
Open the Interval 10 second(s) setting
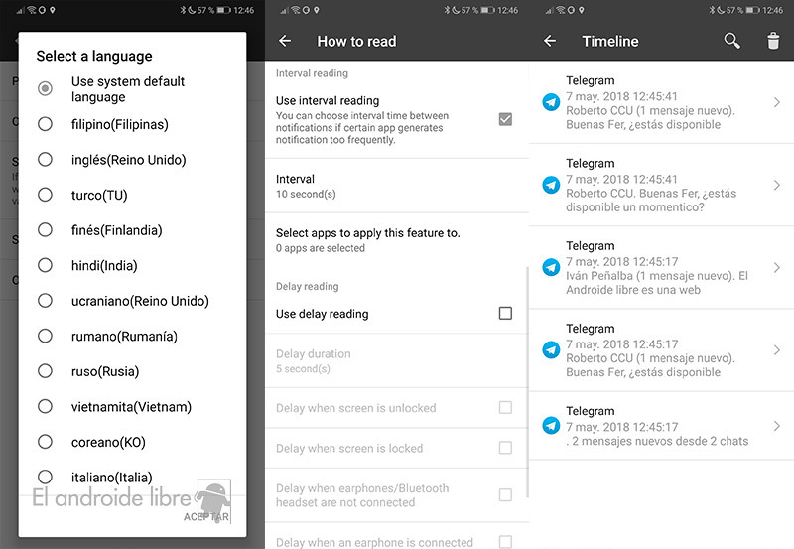396,186
